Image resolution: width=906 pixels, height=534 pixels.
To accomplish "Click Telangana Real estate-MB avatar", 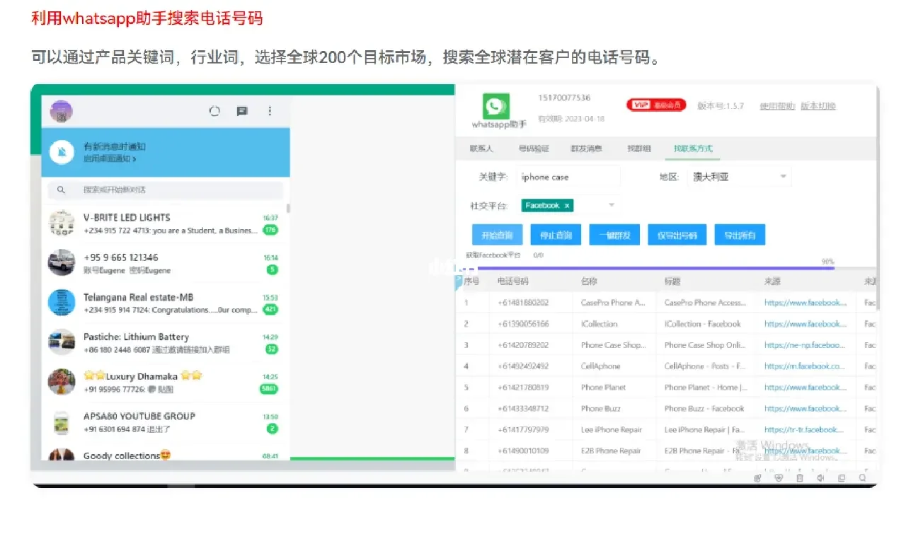I will [x=62, y=302].
